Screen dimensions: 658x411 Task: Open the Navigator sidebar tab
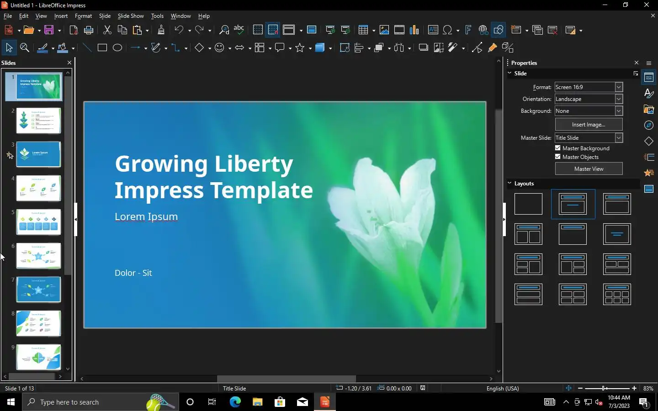pos(649,125)
